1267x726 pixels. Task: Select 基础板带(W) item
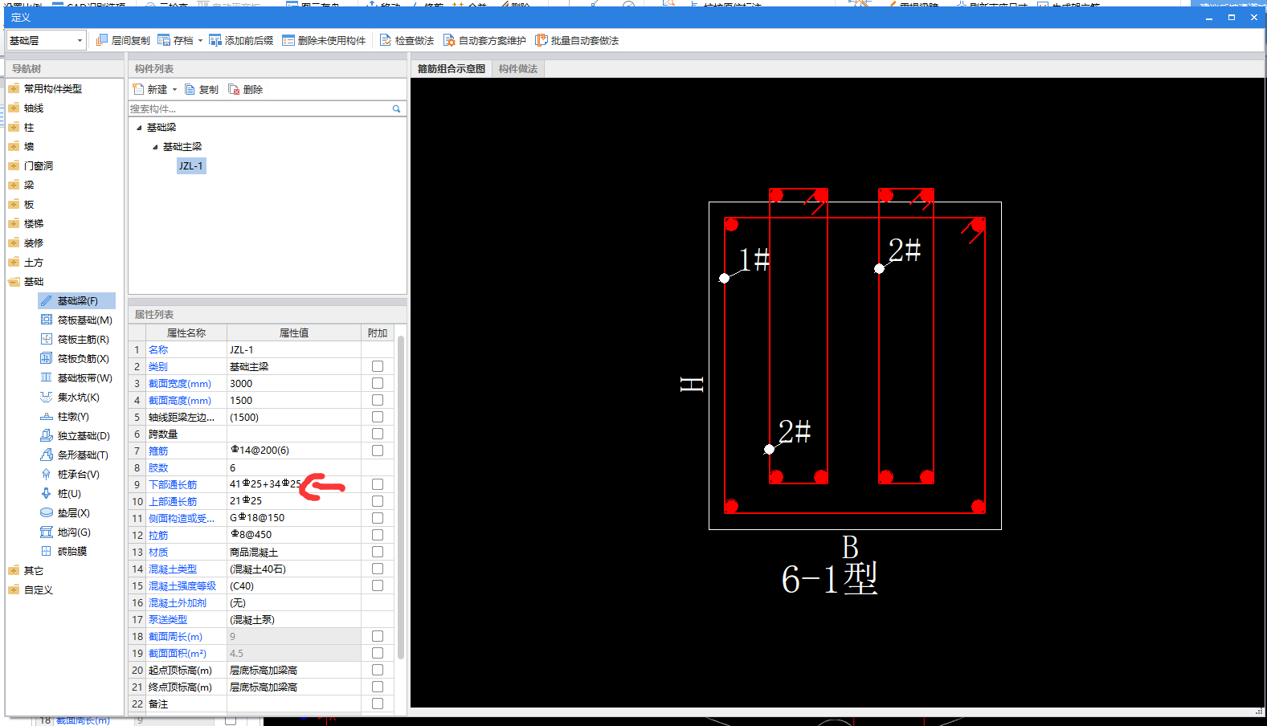click(84, 378)
